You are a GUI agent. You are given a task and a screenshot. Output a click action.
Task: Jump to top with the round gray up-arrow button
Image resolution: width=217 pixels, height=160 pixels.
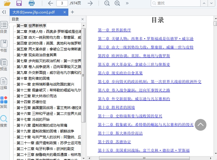click(201, 125)
